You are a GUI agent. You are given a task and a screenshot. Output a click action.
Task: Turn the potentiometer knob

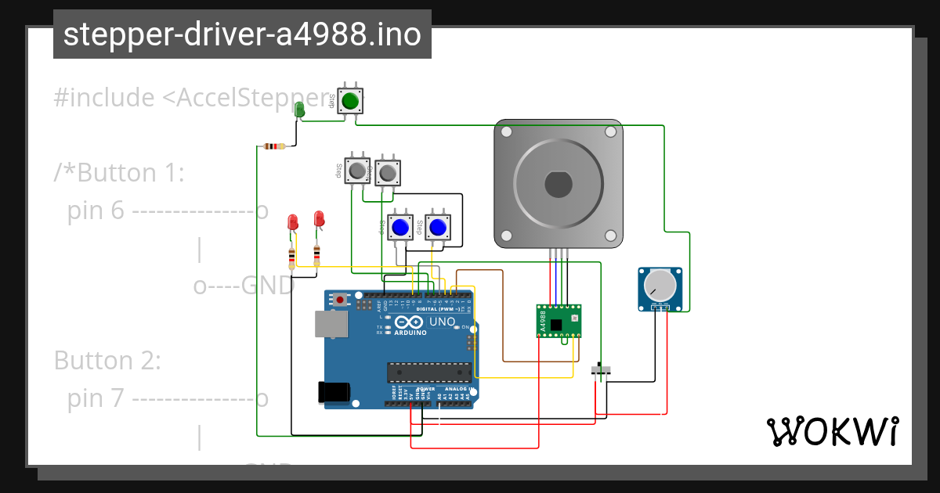660,287
